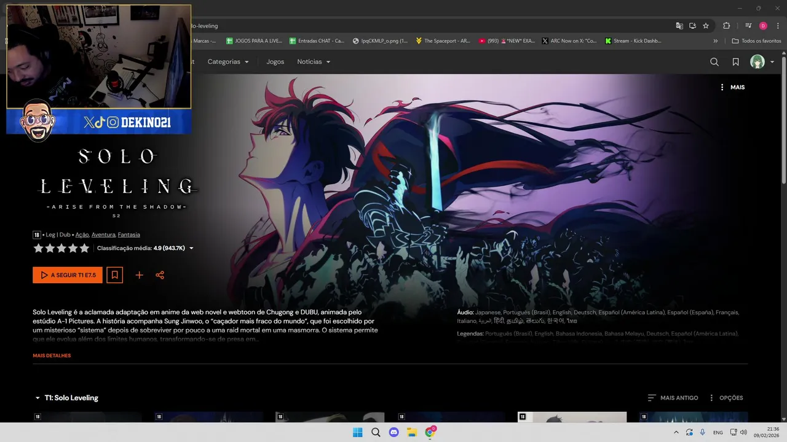787x442 pixels.
Task: Open the Aventura genre link
Action: click(x=103, y=235)
